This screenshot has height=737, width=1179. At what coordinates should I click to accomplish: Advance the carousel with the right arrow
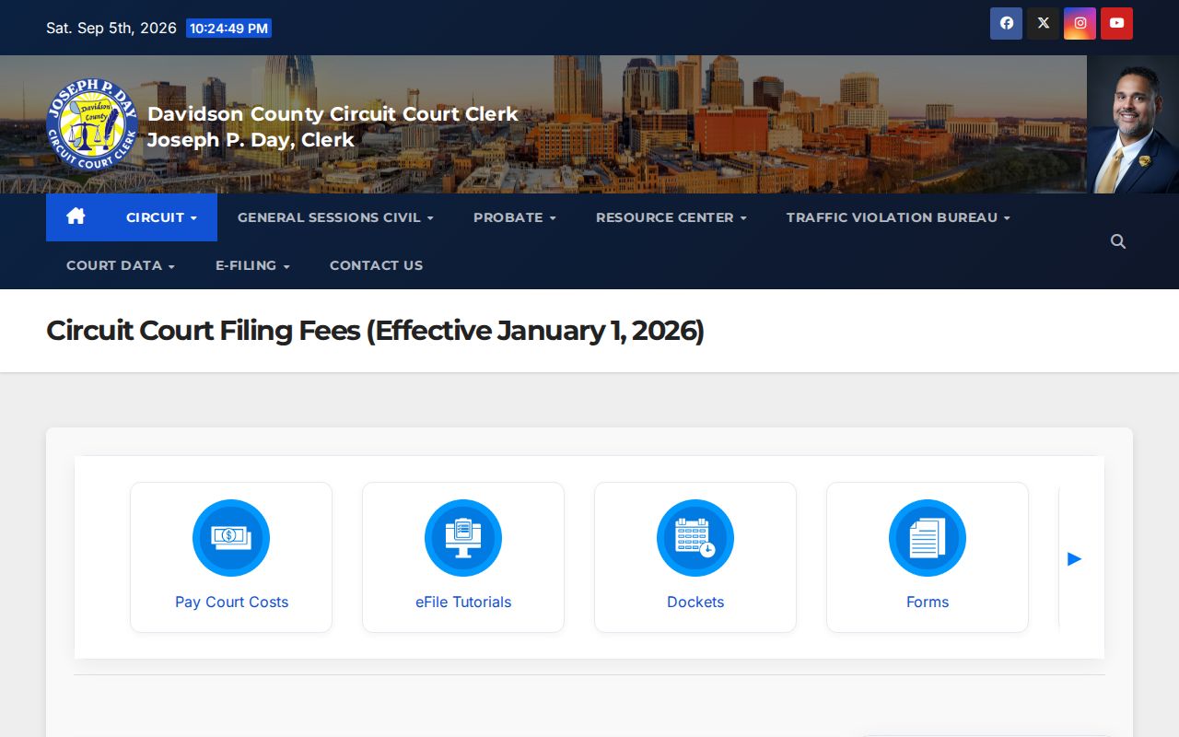pos(1074,558)
